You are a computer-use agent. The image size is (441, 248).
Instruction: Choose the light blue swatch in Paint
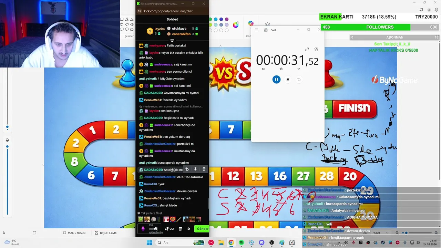pyautogui.click(x=216, y=19)
